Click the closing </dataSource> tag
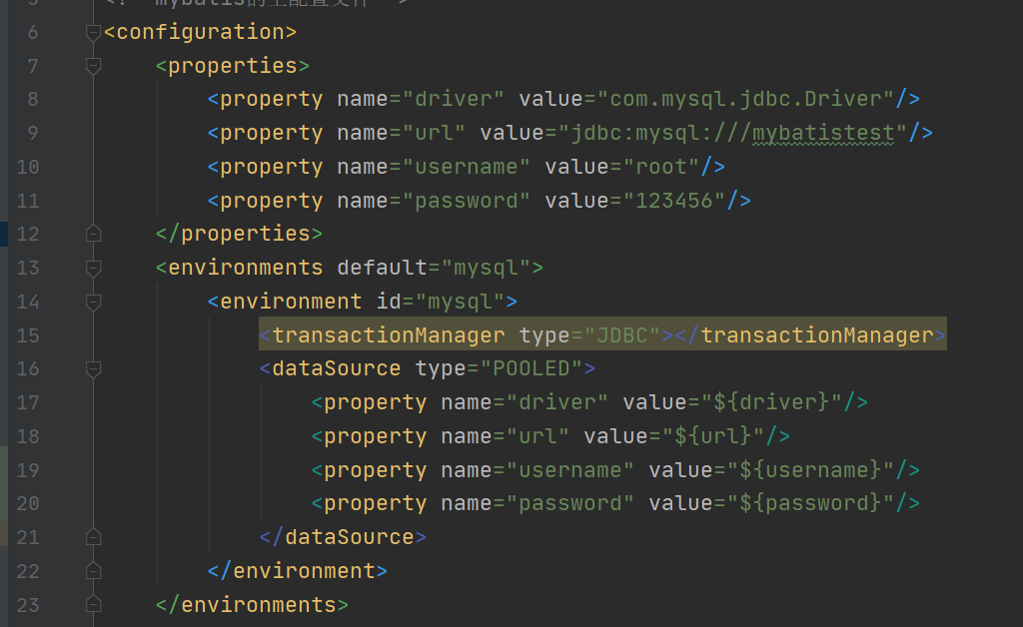 (x=343, y=537)
